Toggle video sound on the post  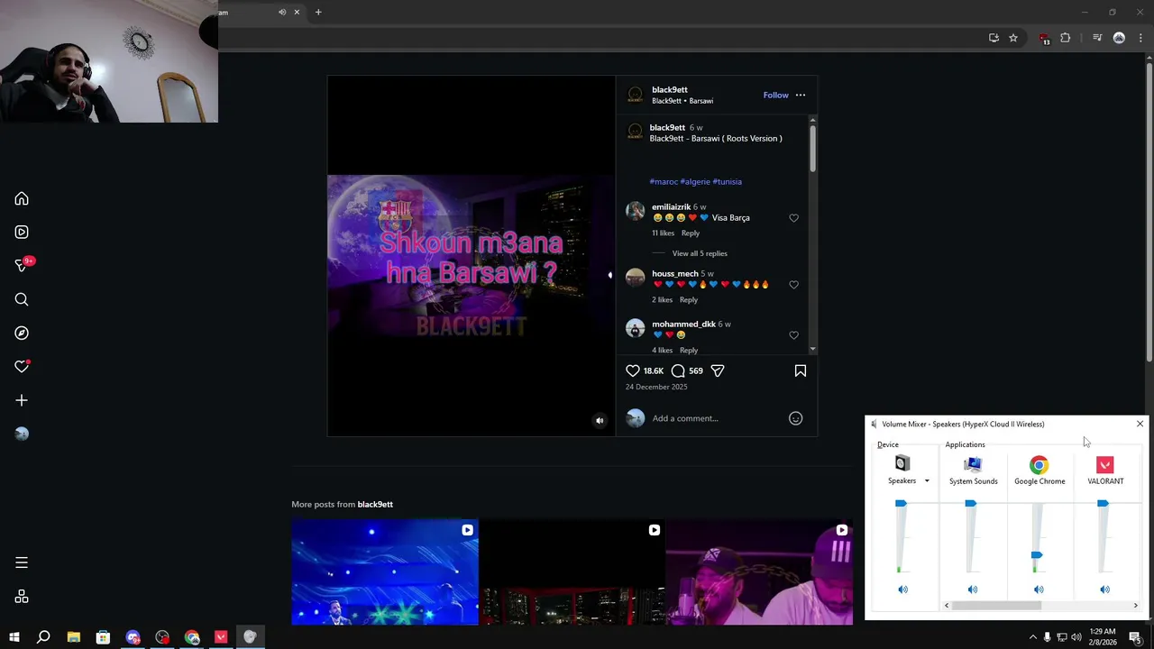(600, 421)
